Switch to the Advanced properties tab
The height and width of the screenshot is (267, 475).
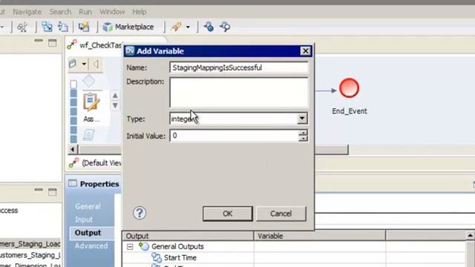[91, 245]
